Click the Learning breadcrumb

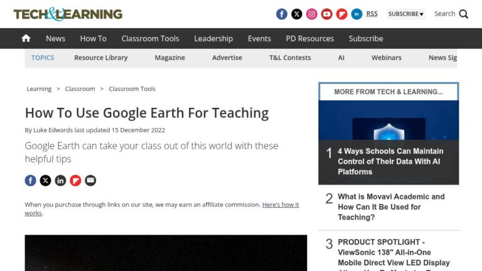(x=39, y=89)
